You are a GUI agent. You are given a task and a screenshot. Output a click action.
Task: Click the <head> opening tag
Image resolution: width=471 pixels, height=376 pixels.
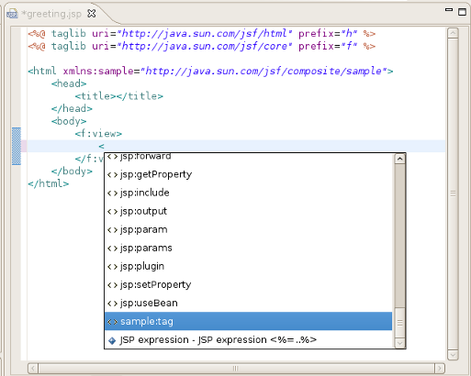[x=69, y=83]
